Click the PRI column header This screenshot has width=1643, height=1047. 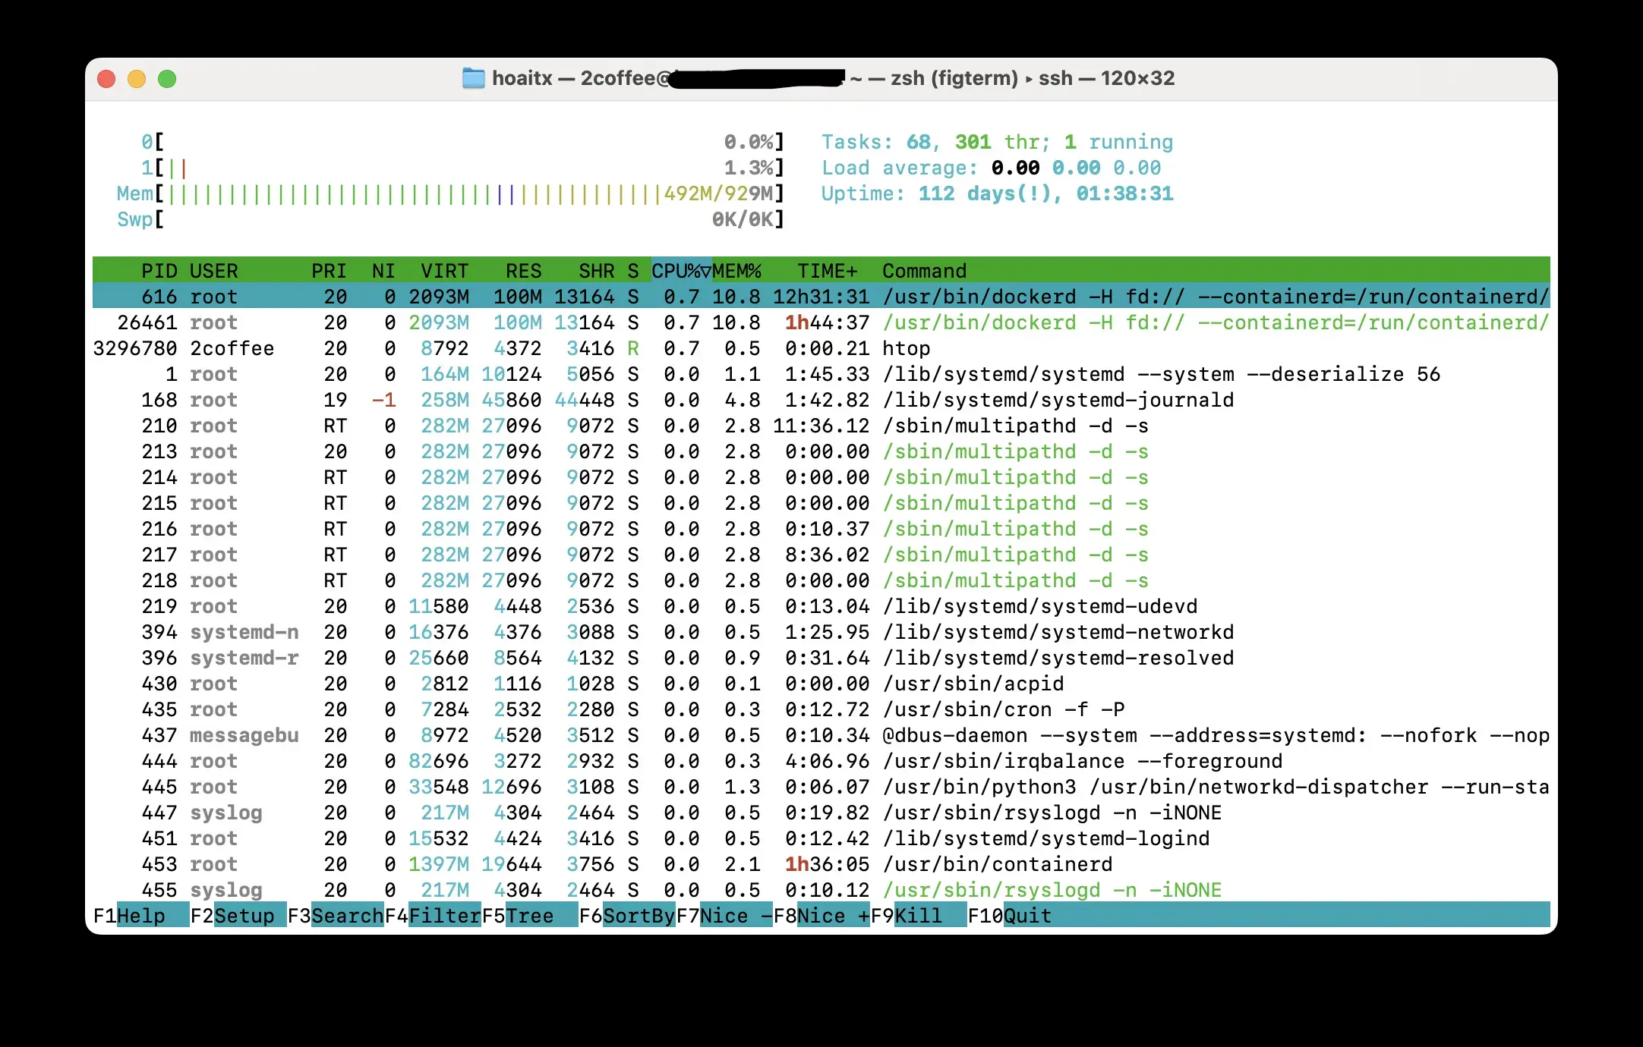pyautogui.click(x=329, y=271)
